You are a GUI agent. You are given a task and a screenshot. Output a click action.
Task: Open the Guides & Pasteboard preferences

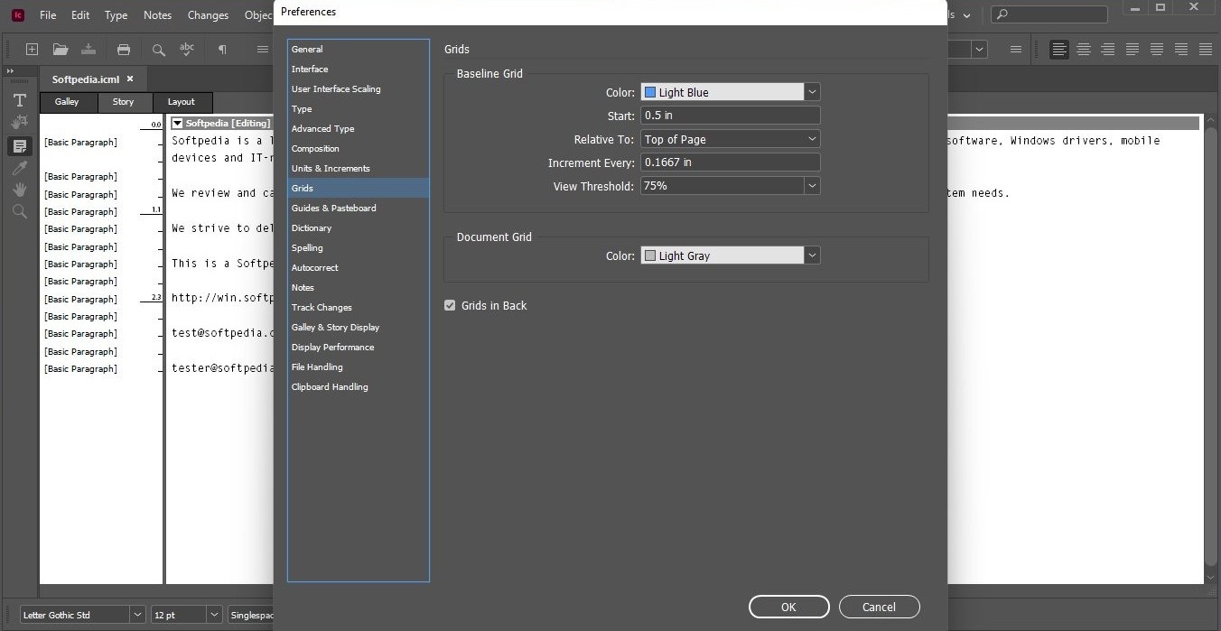click(x=333, y=209)
